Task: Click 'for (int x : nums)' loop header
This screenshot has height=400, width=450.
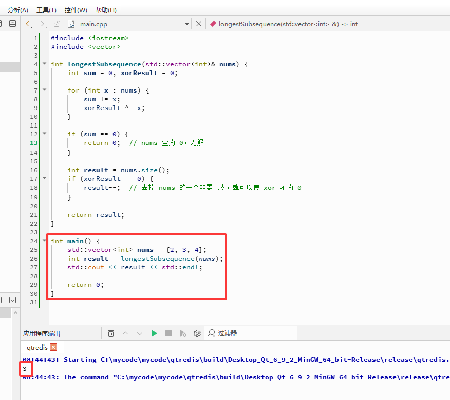Action: 108,90
